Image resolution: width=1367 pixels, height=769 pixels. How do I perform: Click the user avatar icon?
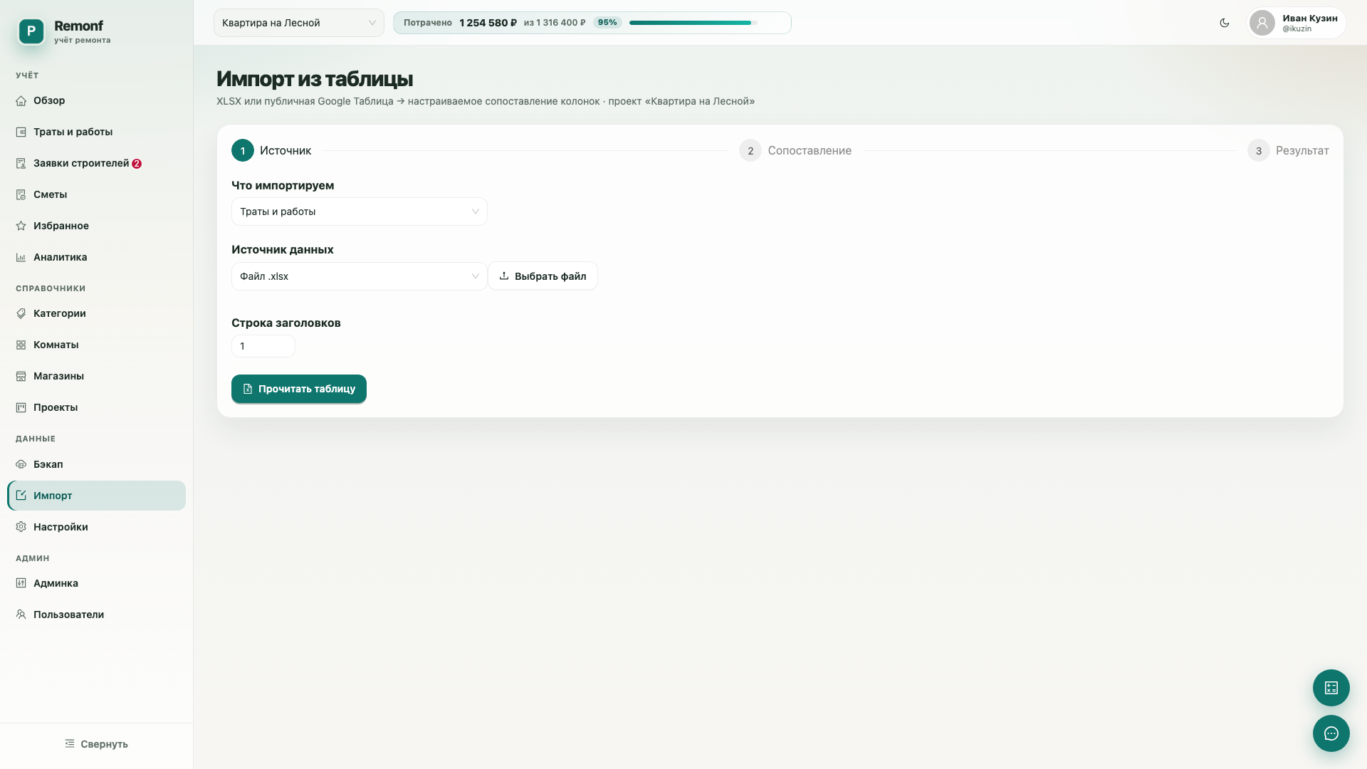pyautogui.click(x=1262, y=23)
